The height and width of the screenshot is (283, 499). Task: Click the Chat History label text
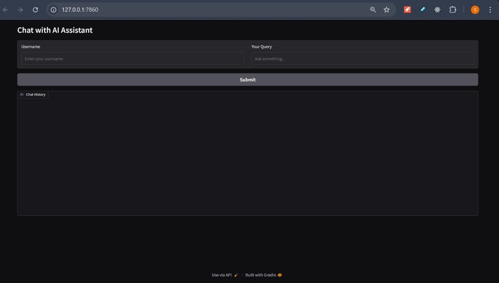pyautogui.click(x=36, y=95)
